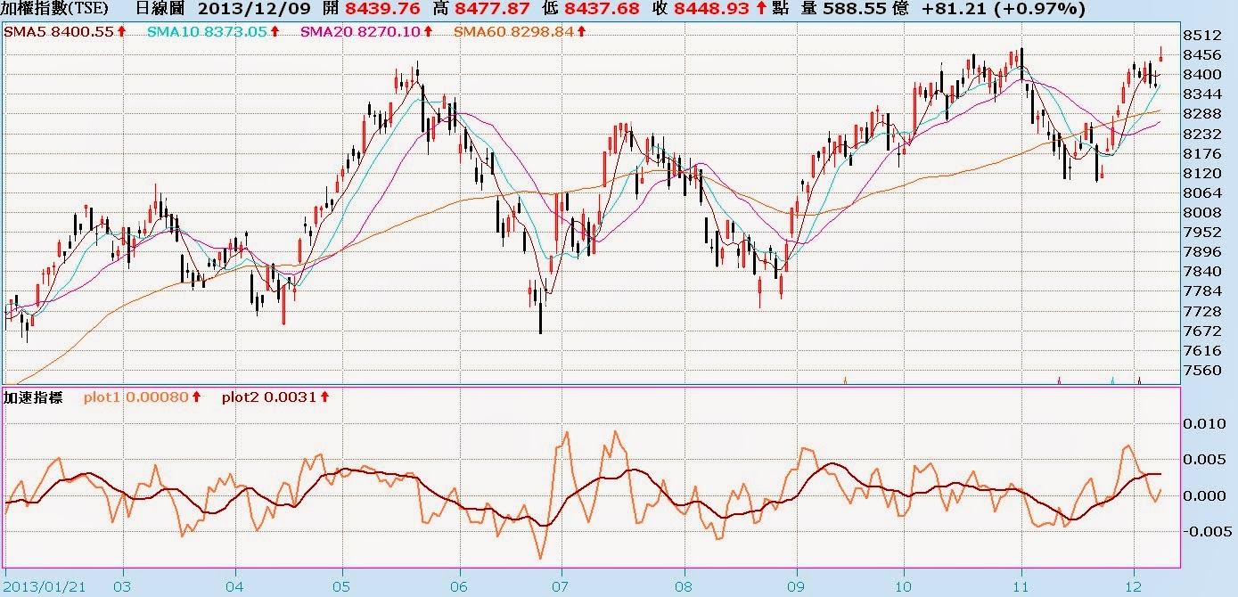
Task: Select the SMA10 8373.05 legend entry
Action: tap(209, 31)
